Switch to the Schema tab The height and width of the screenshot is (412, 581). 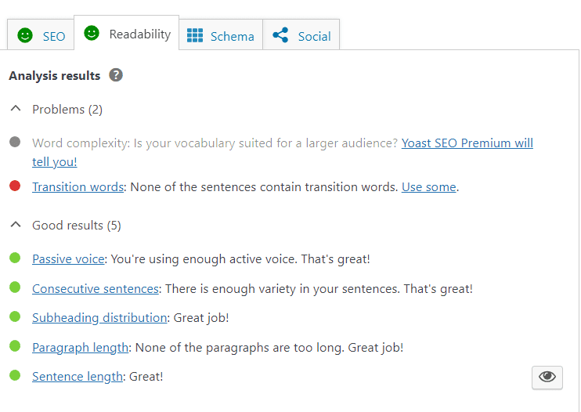pyautogui.click(x=221, y=34)
